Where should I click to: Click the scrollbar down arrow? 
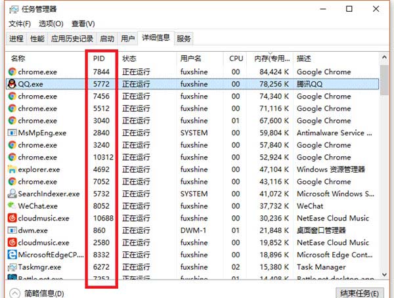384,274
